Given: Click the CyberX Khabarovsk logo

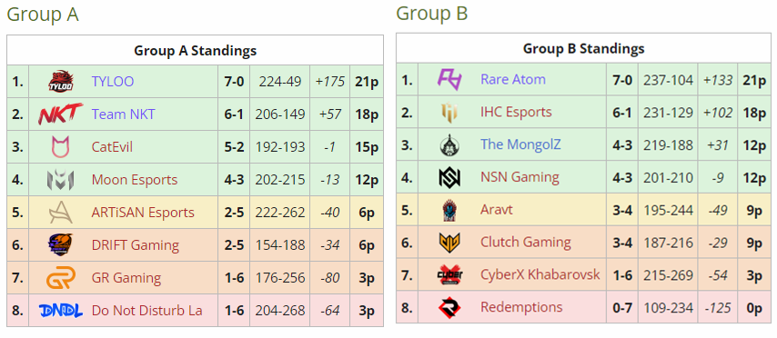Looking at the screenshot, I should [x=449, y=274].
